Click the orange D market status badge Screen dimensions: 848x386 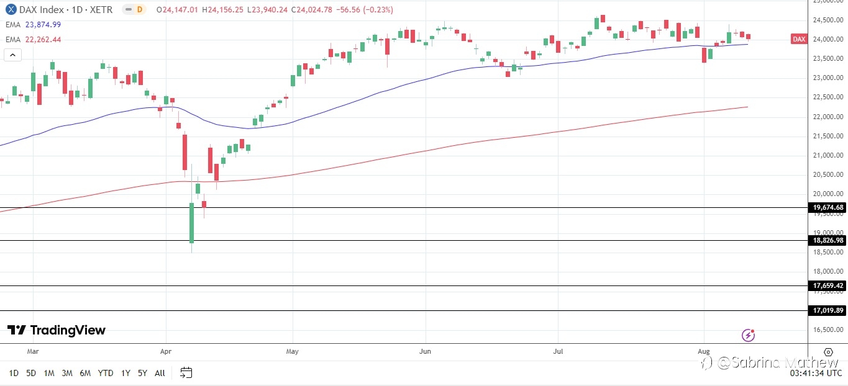[x=140, y=9]
